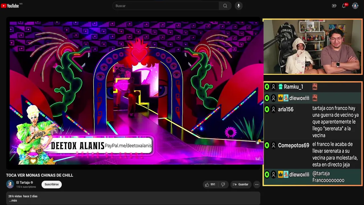This screenshot has height=205, width=364.
Task: Click Kick icon beside Ramku_1
Action: [267, 87]
